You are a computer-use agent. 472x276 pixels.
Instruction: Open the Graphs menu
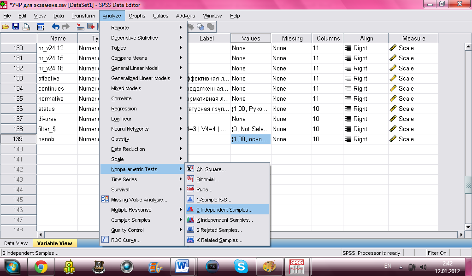(x=137, y=16)
